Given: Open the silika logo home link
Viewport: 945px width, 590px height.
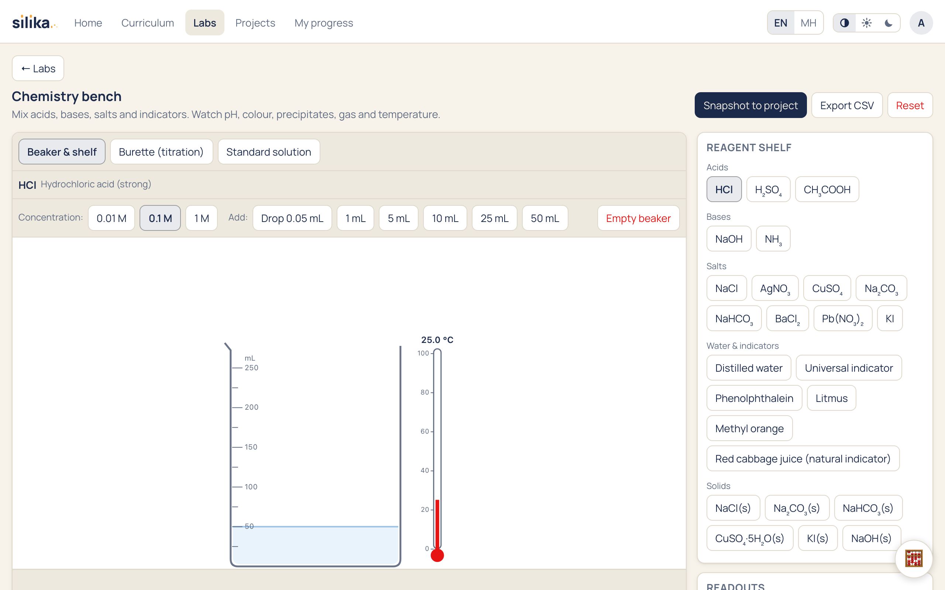Looking at the screenshot, I should (x=34, y=22).
